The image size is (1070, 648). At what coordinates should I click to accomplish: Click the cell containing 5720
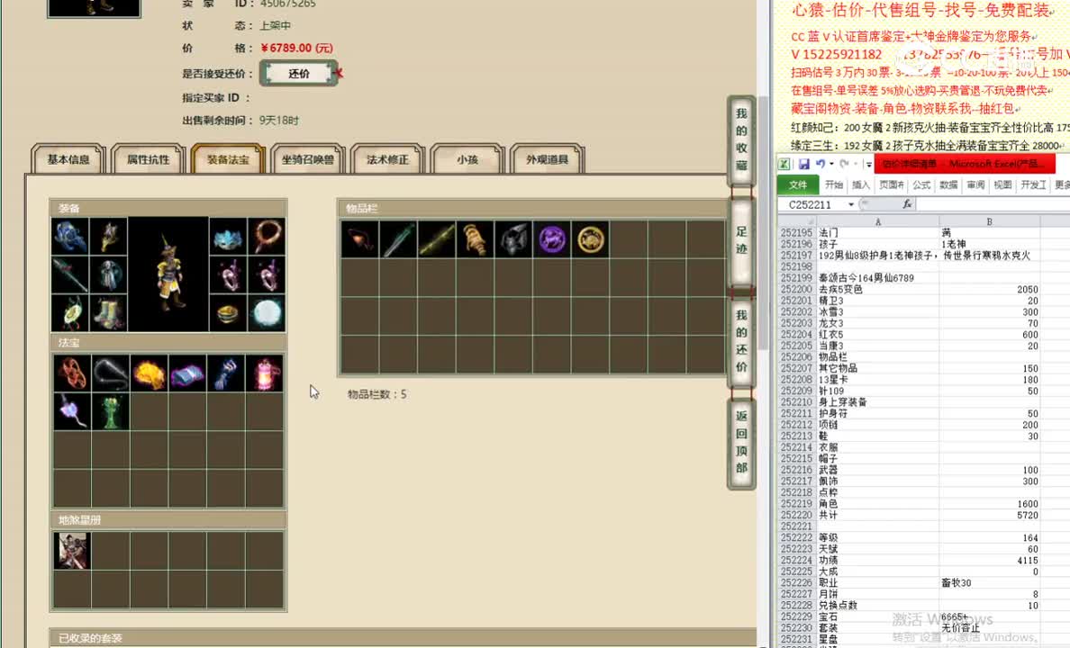pyautogui.click(x=990, y=515)
